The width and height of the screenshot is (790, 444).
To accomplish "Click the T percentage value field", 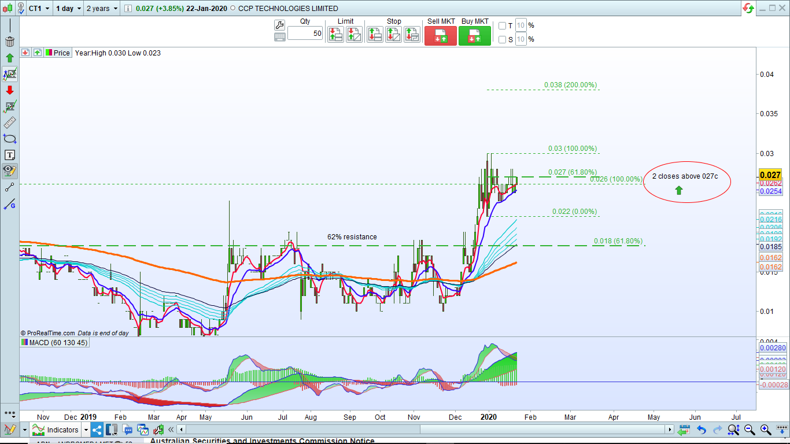I will click(x=520, y=25).
